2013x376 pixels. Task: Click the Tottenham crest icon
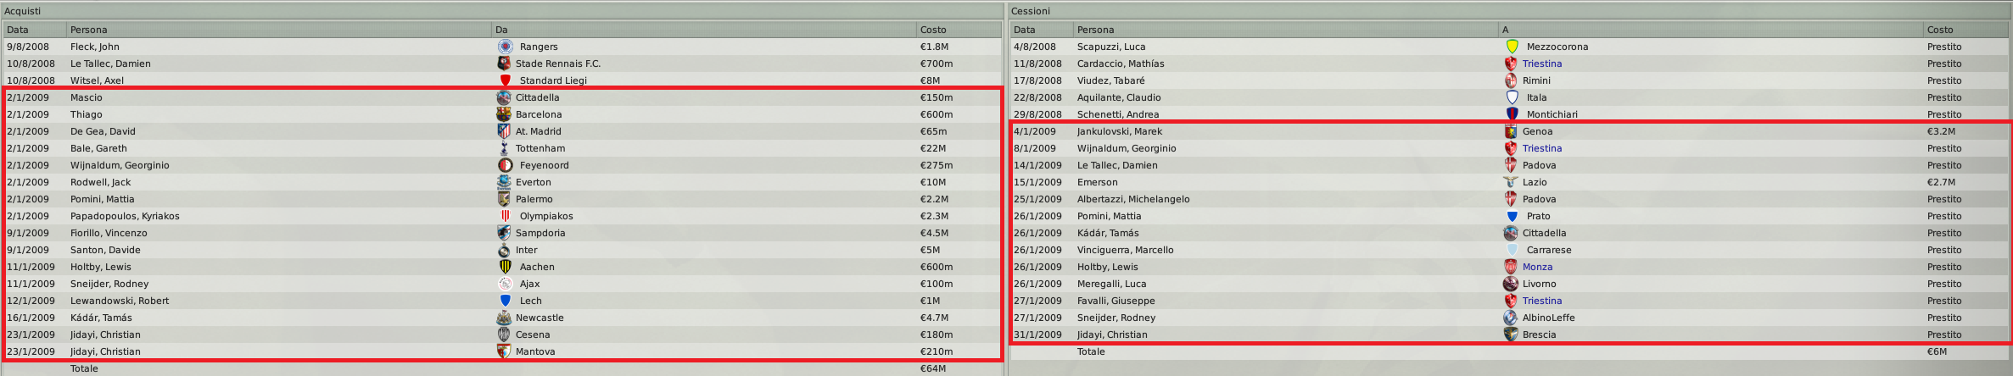(504, 148)
